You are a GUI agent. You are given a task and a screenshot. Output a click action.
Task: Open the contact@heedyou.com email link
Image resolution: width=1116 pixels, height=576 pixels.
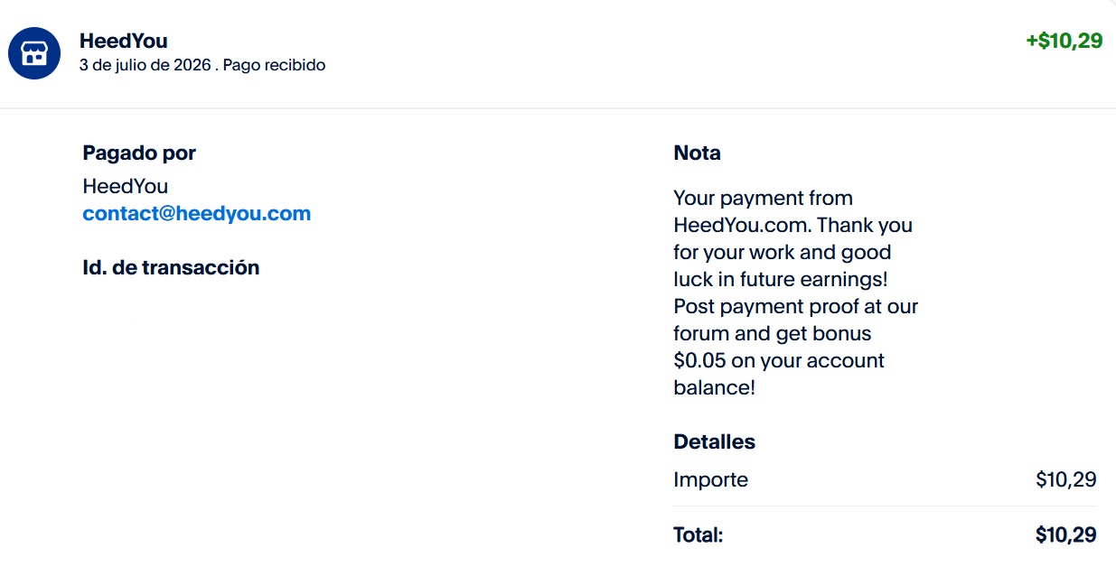pyautogui.click(x=197, y=214)
